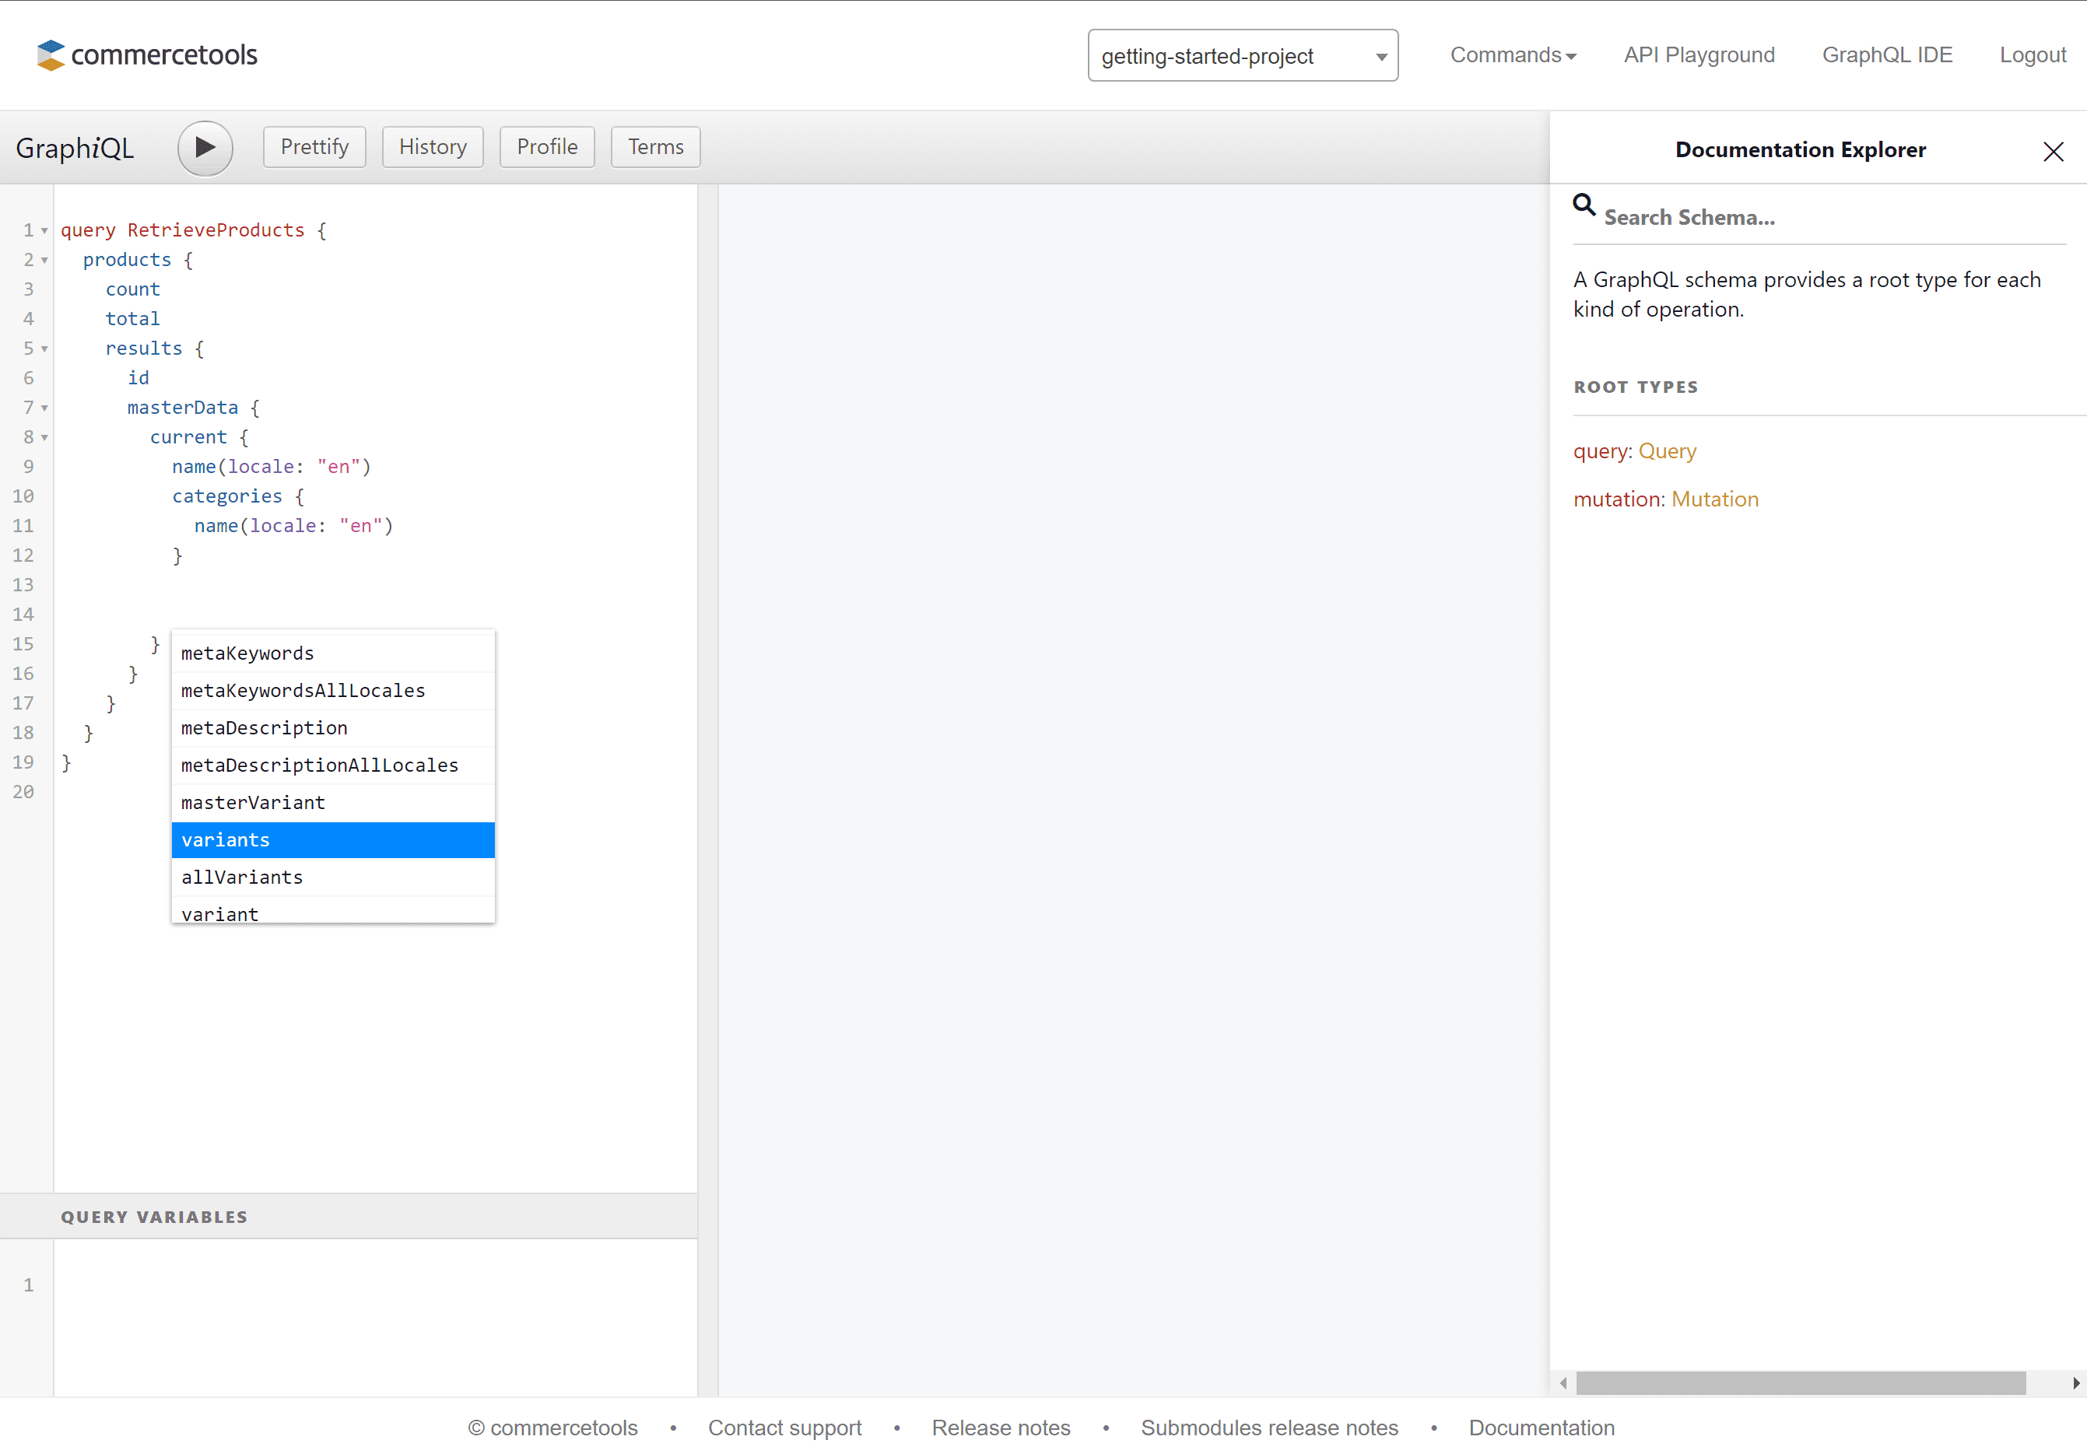Screen dimensions: 2087x1454
Task: Click the Prettify button
Action: pyautogui.click(x=314, y=147)
